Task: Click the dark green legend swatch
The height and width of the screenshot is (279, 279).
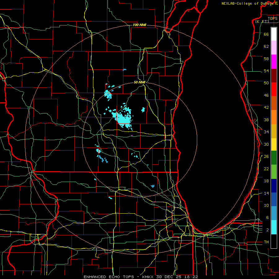Action: pyautogui.click(x=274, y=158)
